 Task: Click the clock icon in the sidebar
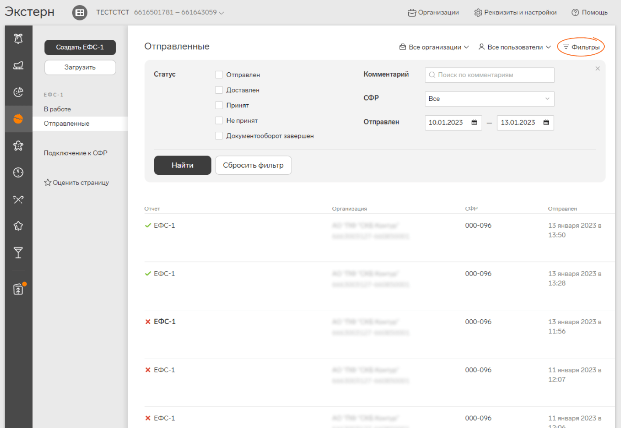coord(18,173)
